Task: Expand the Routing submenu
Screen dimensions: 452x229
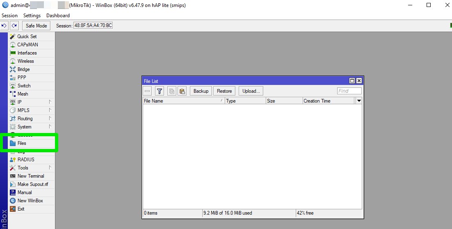Action: [25, 119]
